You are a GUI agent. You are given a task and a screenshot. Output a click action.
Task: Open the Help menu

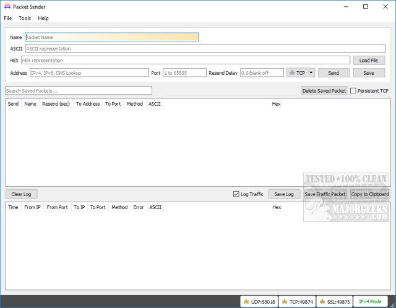pos(43,19)
